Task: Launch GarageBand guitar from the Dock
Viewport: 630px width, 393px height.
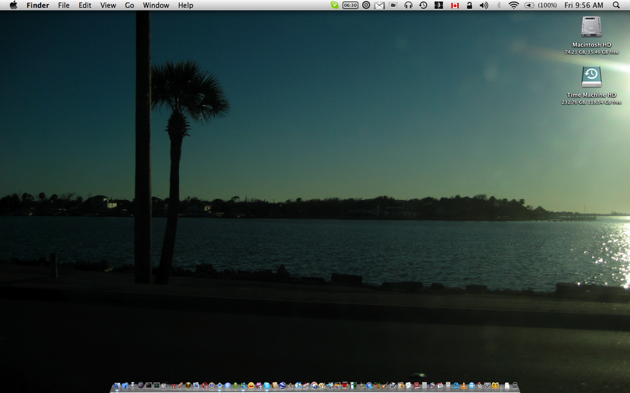Action: tap(385, 386)
